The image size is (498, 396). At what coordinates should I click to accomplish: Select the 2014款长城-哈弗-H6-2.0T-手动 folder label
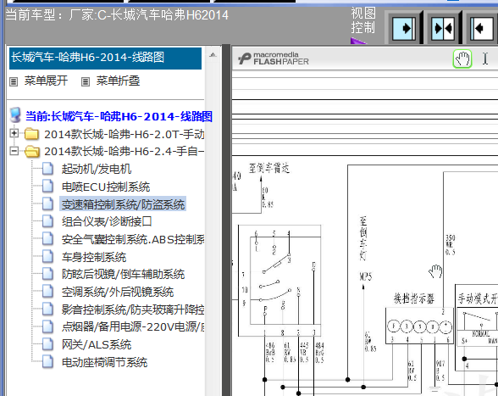coord(125,134)
